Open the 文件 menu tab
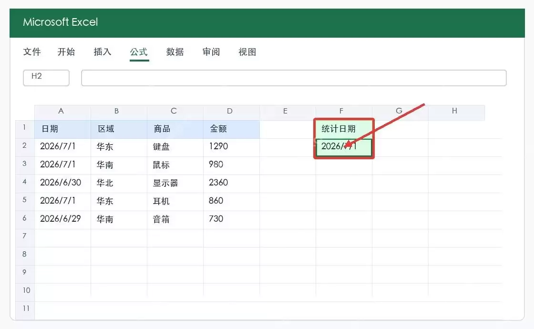Image resolution: width=534 pixels, height=329 pixels. 32,52
